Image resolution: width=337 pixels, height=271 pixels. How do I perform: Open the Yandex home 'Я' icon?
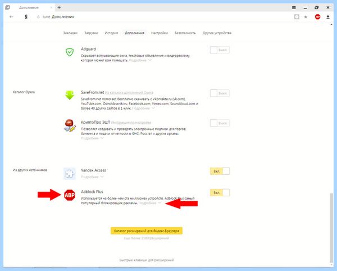[26, 17]
